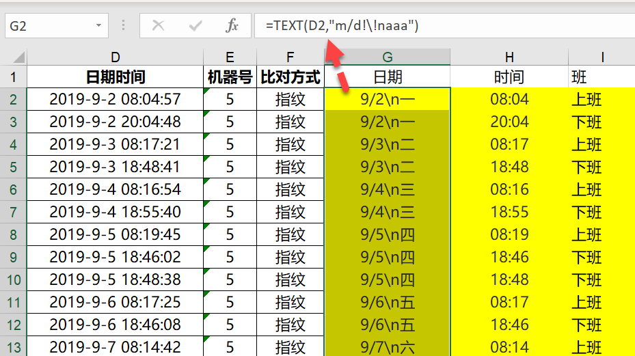Viewport: 635px width, 356px height.
Task: Select column E header
Action: [230, 57]
